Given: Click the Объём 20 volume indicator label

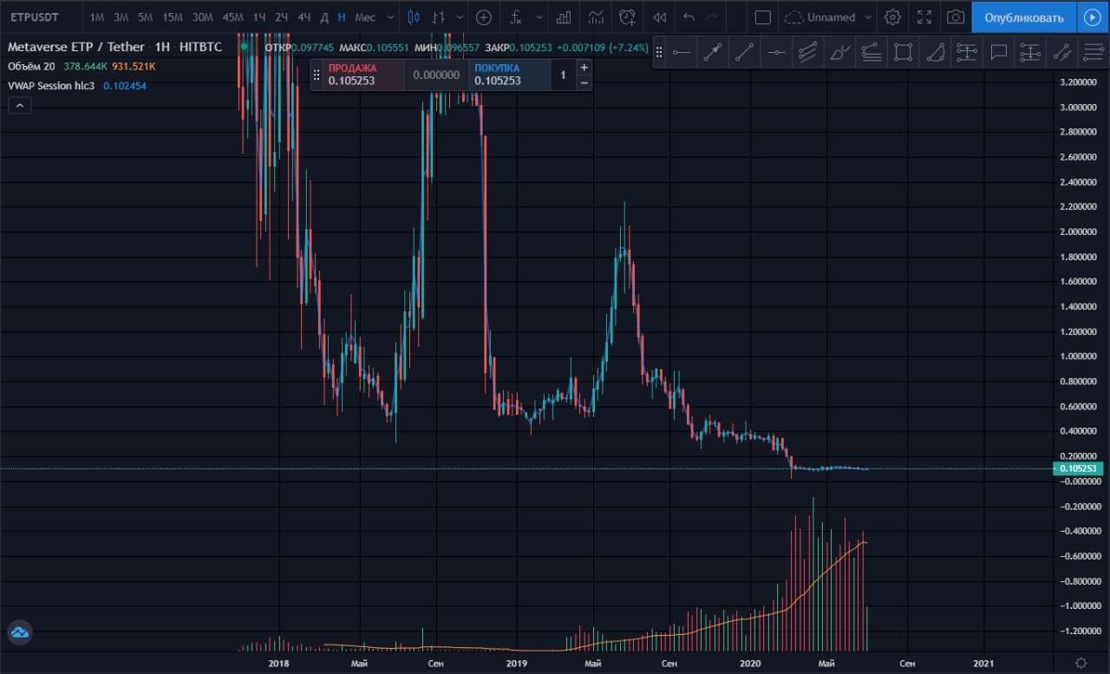Looking at the screenshot, I should click(30, 66).
